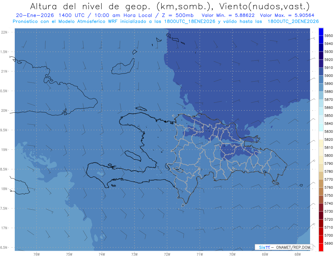Click the "ONAMET/REP.DOM." credit label

[294, 247]
